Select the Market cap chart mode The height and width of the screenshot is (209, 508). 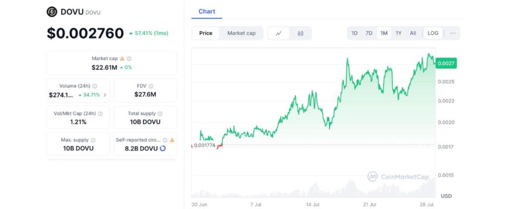click(241, 33)
